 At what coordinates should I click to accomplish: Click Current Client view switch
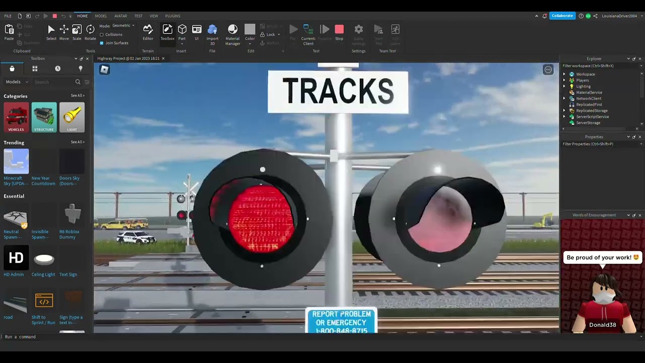pos(308,34)
